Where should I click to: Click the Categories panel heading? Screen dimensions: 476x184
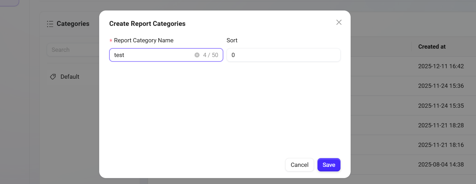(73, 24)
